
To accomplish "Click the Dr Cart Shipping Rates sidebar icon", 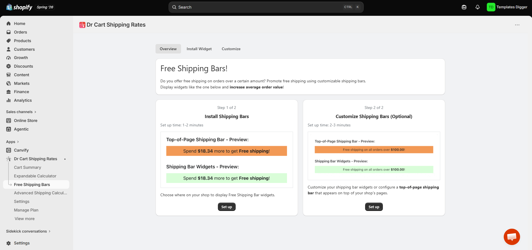I will tap(9, 159).
